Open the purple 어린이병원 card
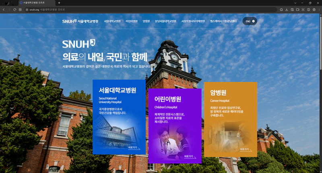The height and width of the screenshot is (173, 322). [x=175, y=126]
